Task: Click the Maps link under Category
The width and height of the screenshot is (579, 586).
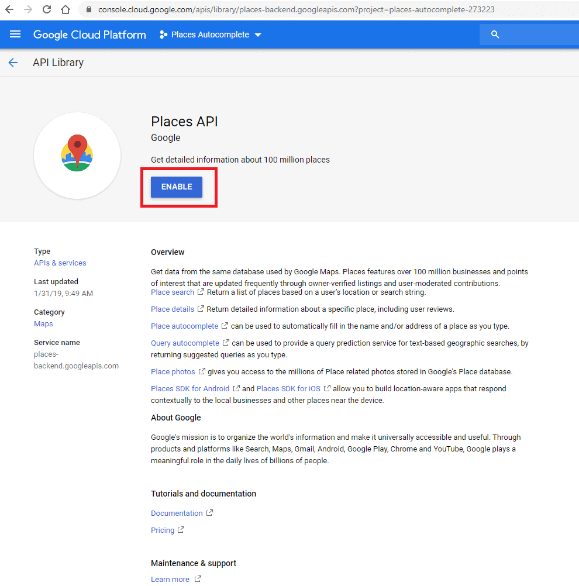Action: 43,323
